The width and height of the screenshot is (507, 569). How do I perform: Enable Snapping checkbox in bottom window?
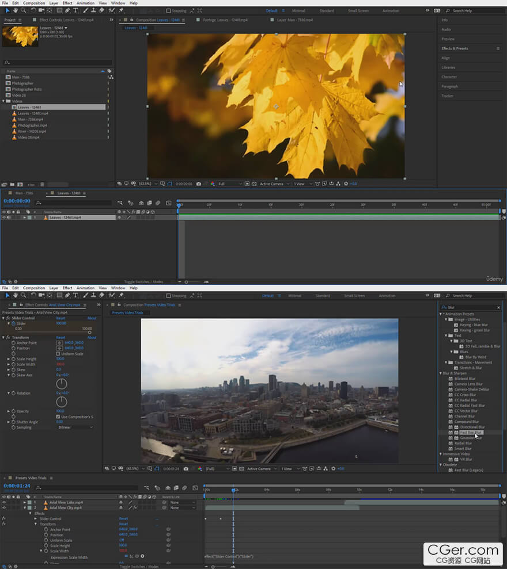click(x=168, y=296)
